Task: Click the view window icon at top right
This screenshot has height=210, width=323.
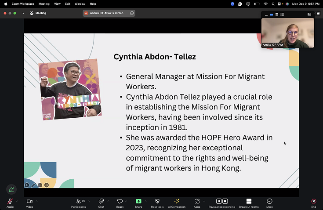Action: [x=318, y=13]
